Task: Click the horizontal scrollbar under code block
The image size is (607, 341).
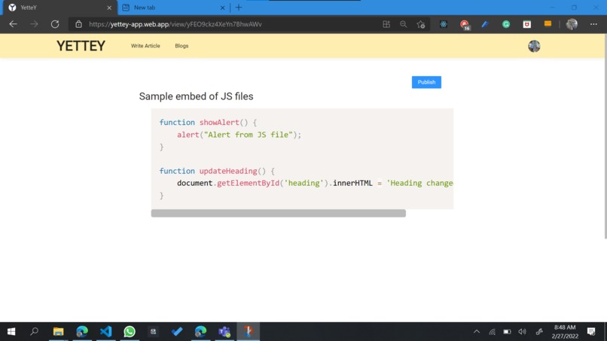Action: [279, 213]
